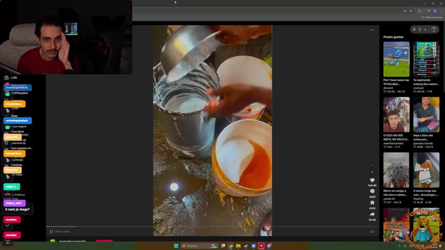Image resolution: width=445 pixels, height=250 pixels.
Task: Open the 'Anime identi ao One Piece' thumbnail
Action: [x=396, y=225]
